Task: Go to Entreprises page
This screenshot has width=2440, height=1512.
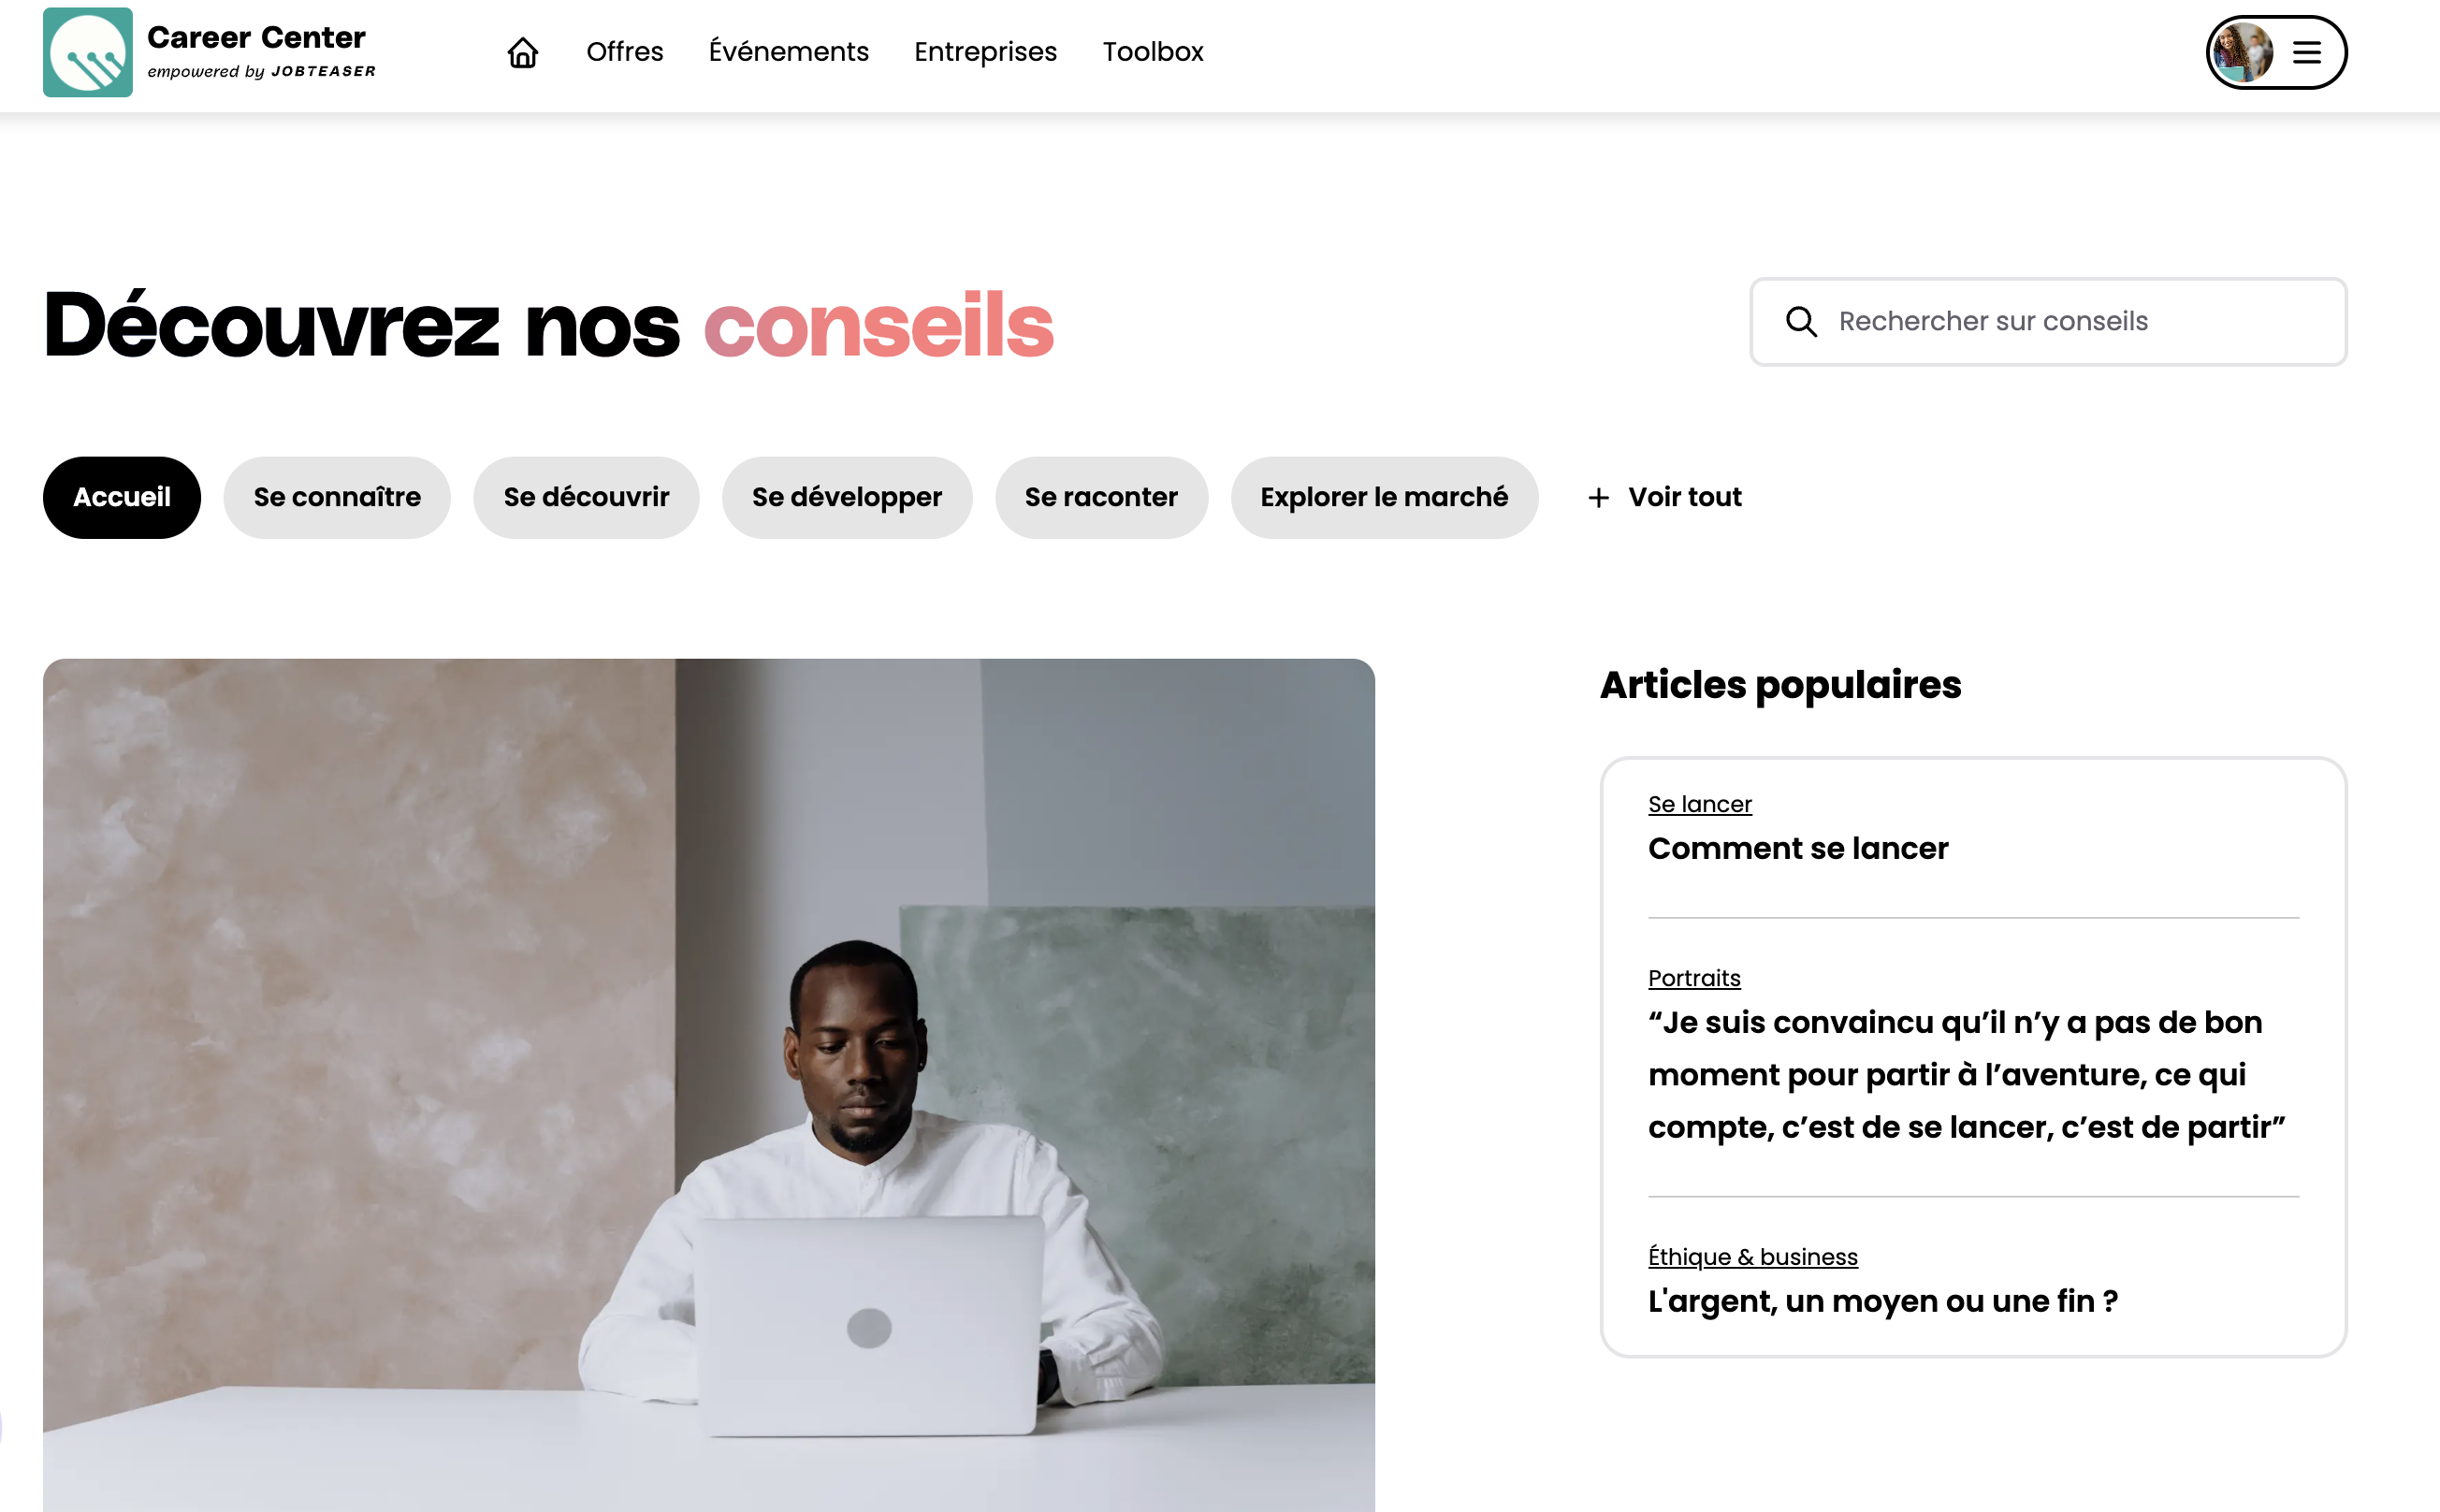Action: 985,52
